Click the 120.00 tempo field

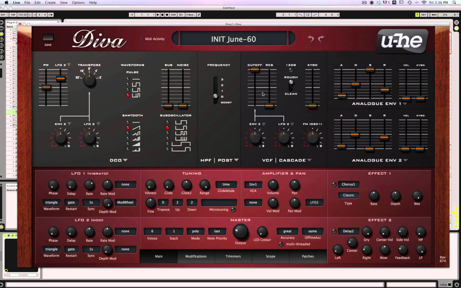point(22,15)
